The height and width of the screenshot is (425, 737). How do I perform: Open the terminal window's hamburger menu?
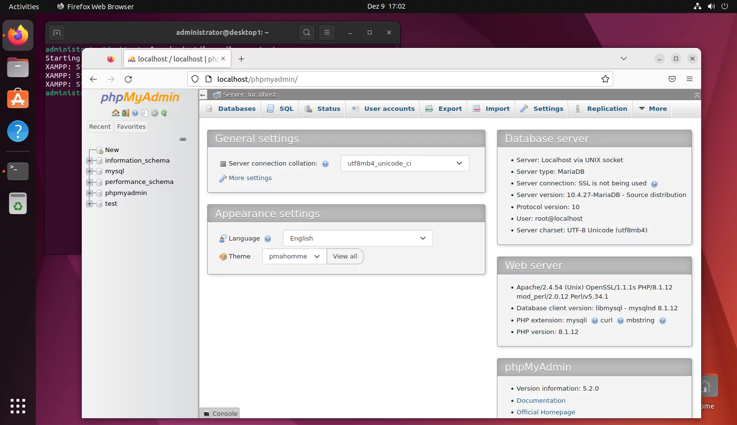(x=327, y=32)
